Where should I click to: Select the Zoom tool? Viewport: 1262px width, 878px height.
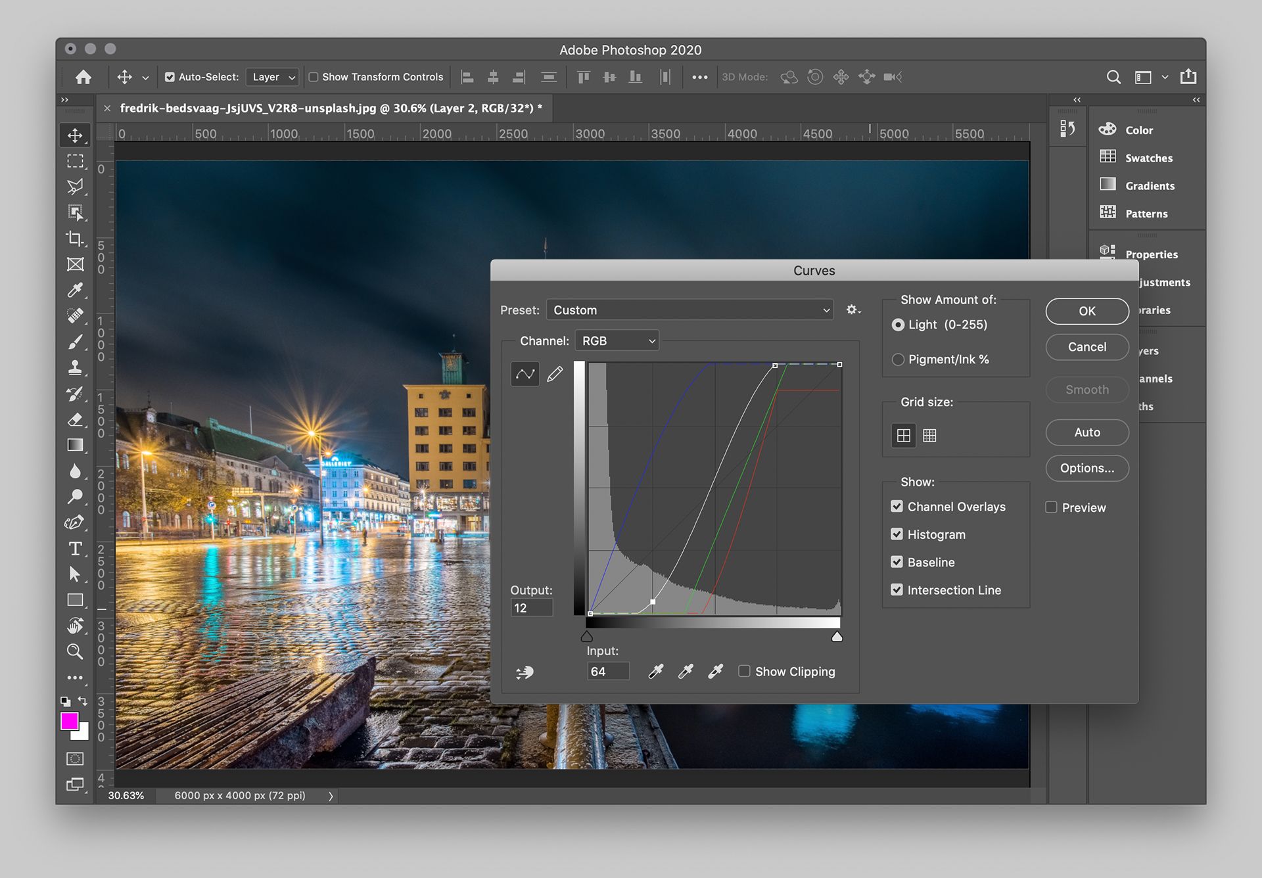76,651
